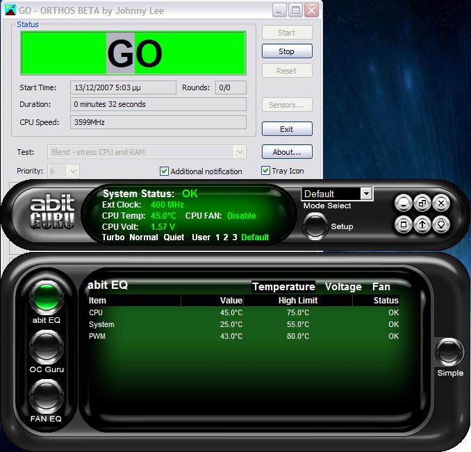Click the CPU FAN Disable reading
Viewport: 471px width, 452px height.
(x=242, y=215)
